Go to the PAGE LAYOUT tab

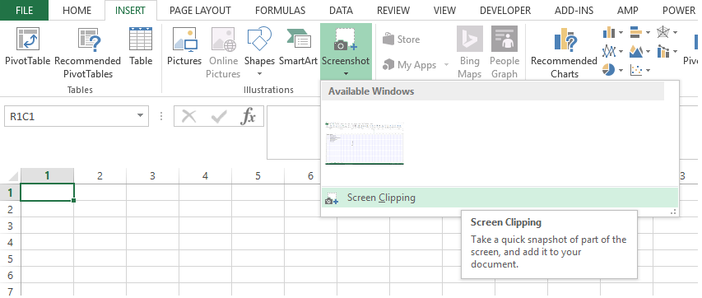[200, 11]
